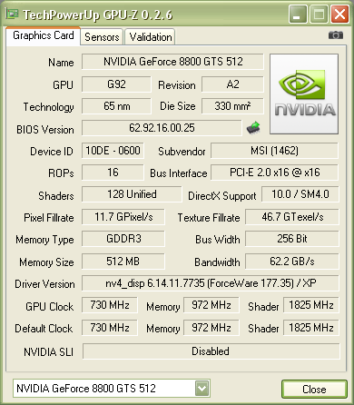Click the Default Clock value 730 MHz
The image size is (354, 405).
point(110,328)
